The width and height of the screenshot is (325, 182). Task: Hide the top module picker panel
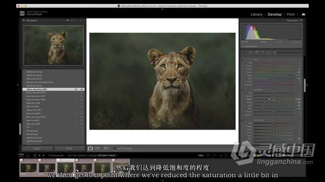162,9
